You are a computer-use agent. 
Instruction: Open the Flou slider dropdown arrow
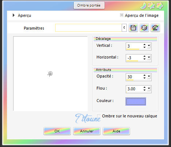[x=149, y=89]
